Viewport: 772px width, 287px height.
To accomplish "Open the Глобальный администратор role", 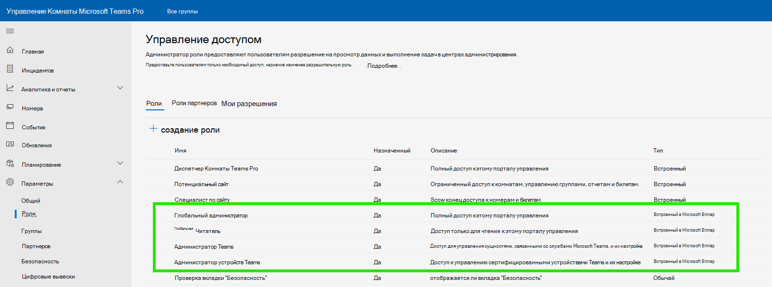I will click(x=211, y=215).
